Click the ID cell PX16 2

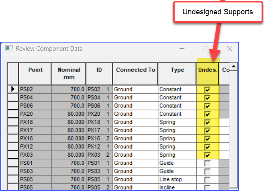(99, 138)
